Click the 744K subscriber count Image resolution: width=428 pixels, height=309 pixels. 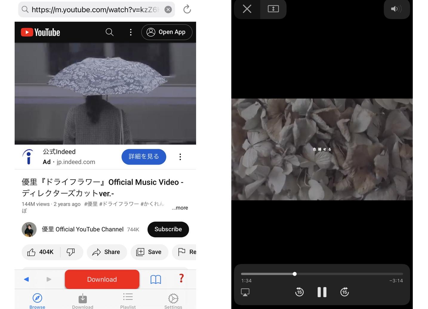tap(133, 230)
